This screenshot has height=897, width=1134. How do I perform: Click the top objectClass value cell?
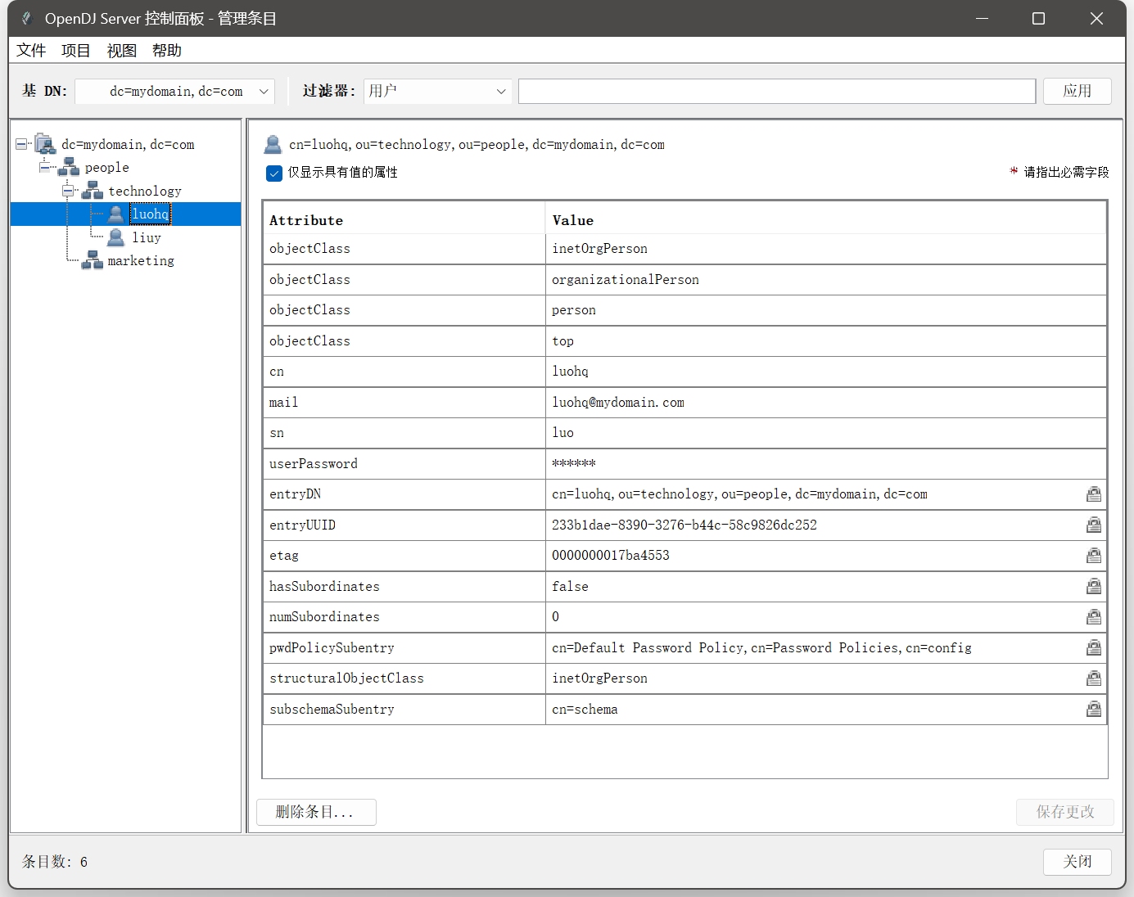pyautogui.click(x=826, y=341)
